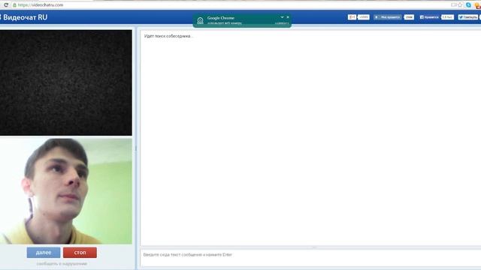
Task: Click the Twitter Твитнуть button
Action: click(468, 17)
